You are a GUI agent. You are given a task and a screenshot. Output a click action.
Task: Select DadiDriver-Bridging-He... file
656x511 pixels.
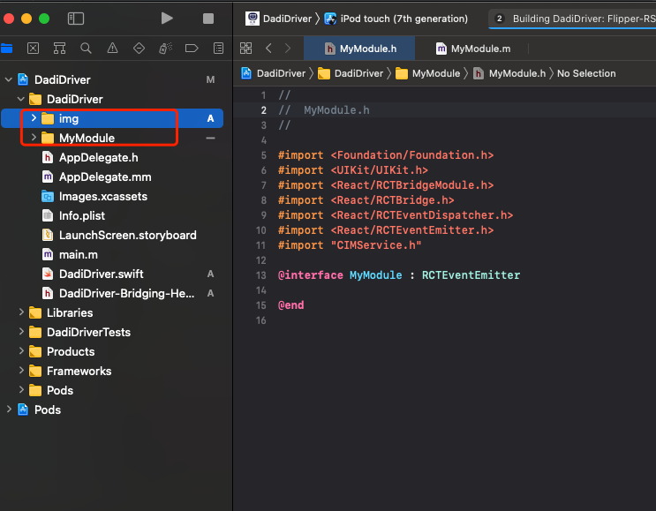coord(112,293)
